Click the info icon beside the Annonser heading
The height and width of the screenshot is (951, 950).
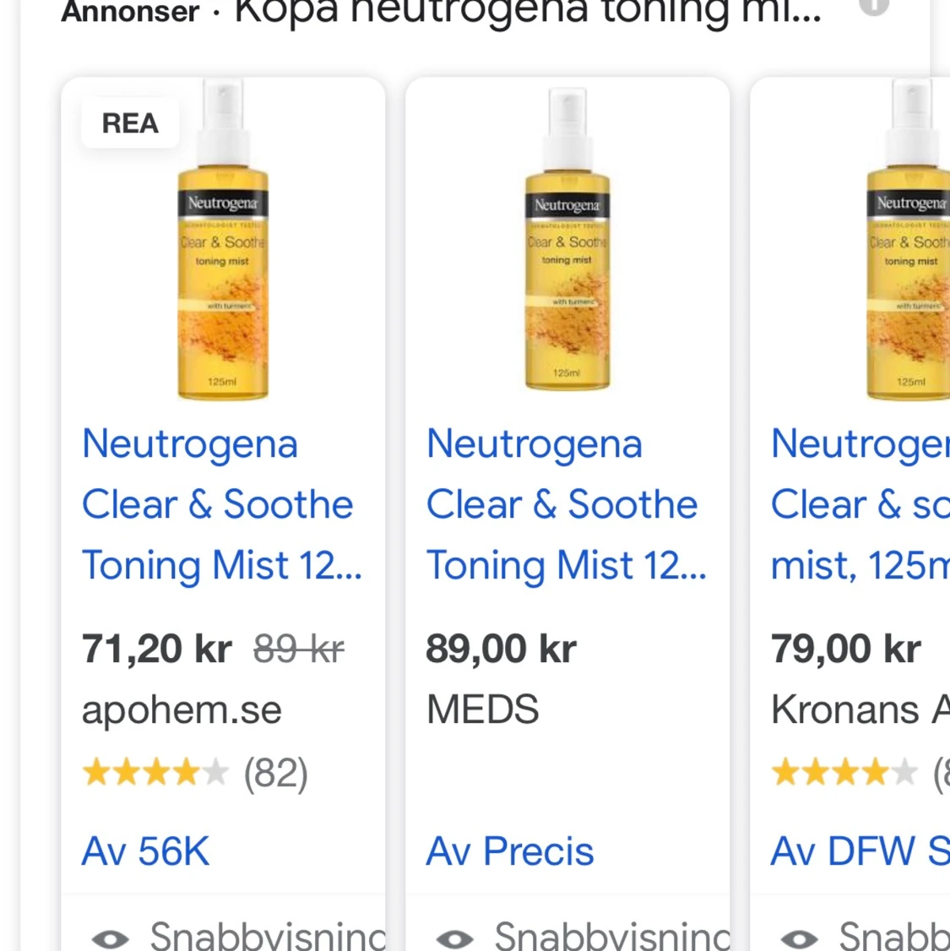875,5
